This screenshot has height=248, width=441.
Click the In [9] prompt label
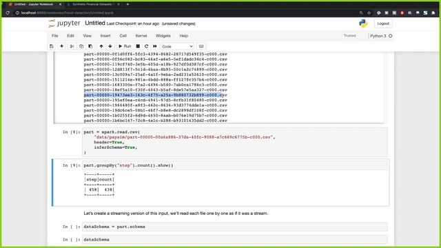click(72, 165)
